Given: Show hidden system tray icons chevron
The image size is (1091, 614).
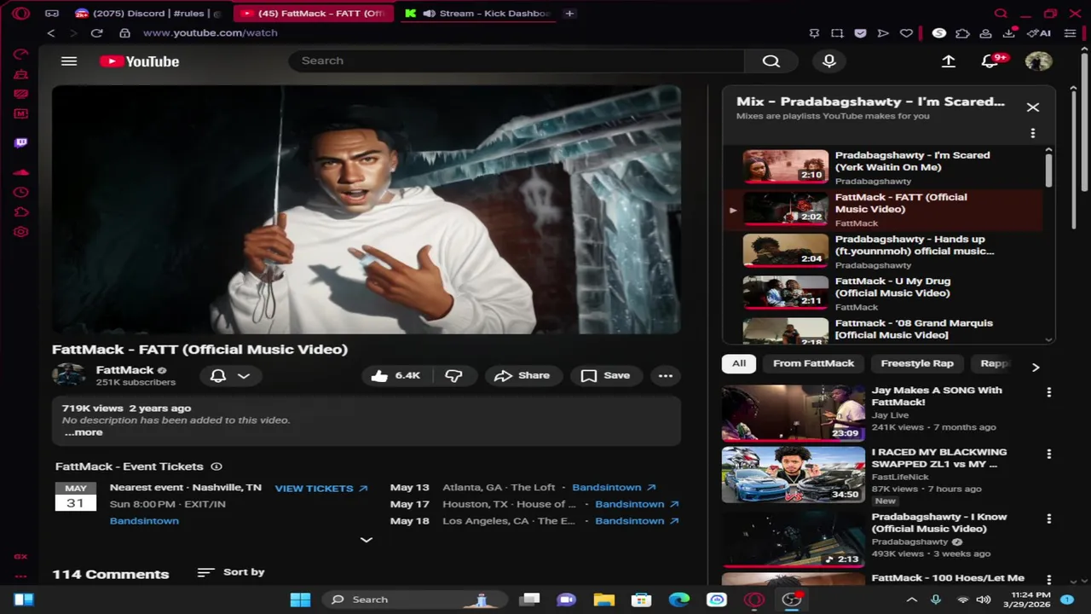Looking at the screenshot, I should (911, 600).
